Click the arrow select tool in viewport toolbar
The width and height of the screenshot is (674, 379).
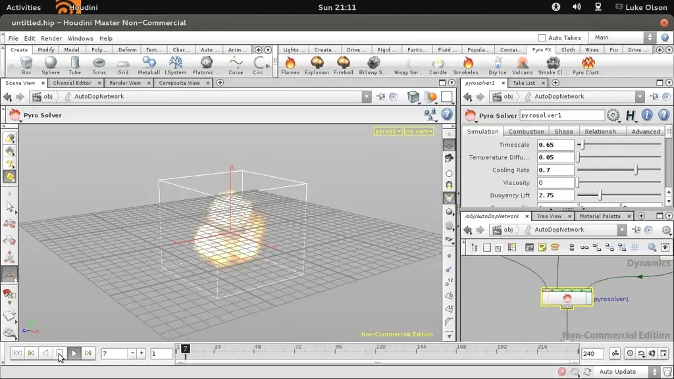(9, 207)
